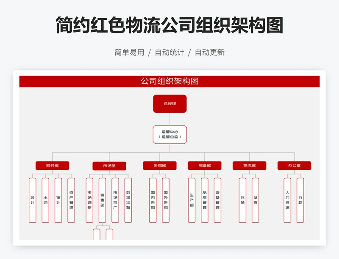Click the 总经理 red box
This screenshot has width=339, height=259.
169,104
